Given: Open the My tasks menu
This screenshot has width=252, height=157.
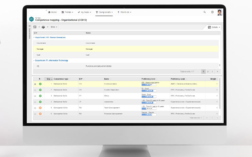Looking at the screenshot, I should click(x=84, y=12).
